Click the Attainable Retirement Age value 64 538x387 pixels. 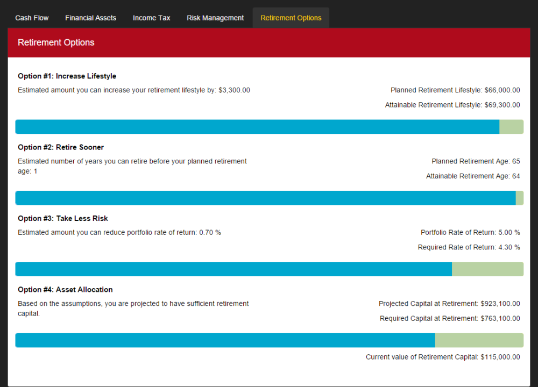coord(516,176)
